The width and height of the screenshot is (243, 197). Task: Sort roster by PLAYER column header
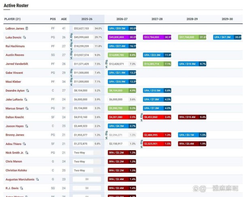tap(12, 19)
